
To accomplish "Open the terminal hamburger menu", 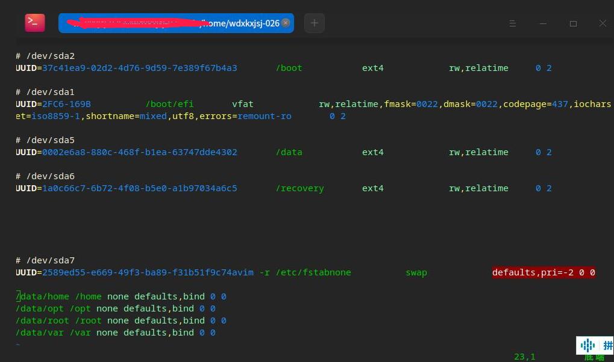I will pyautogui.click(x=513, y=23).
